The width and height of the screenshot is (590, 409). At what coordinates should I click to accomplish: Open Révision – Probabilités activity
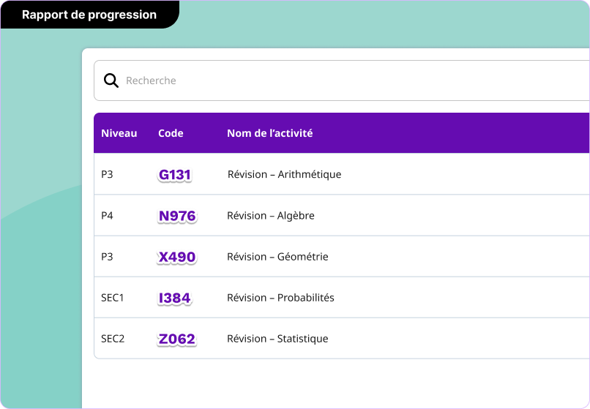click(280, 298)
